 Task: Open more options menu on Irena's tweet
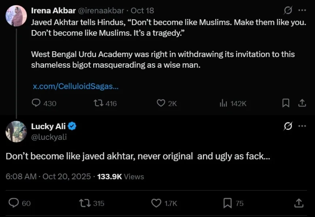[302, 11]
